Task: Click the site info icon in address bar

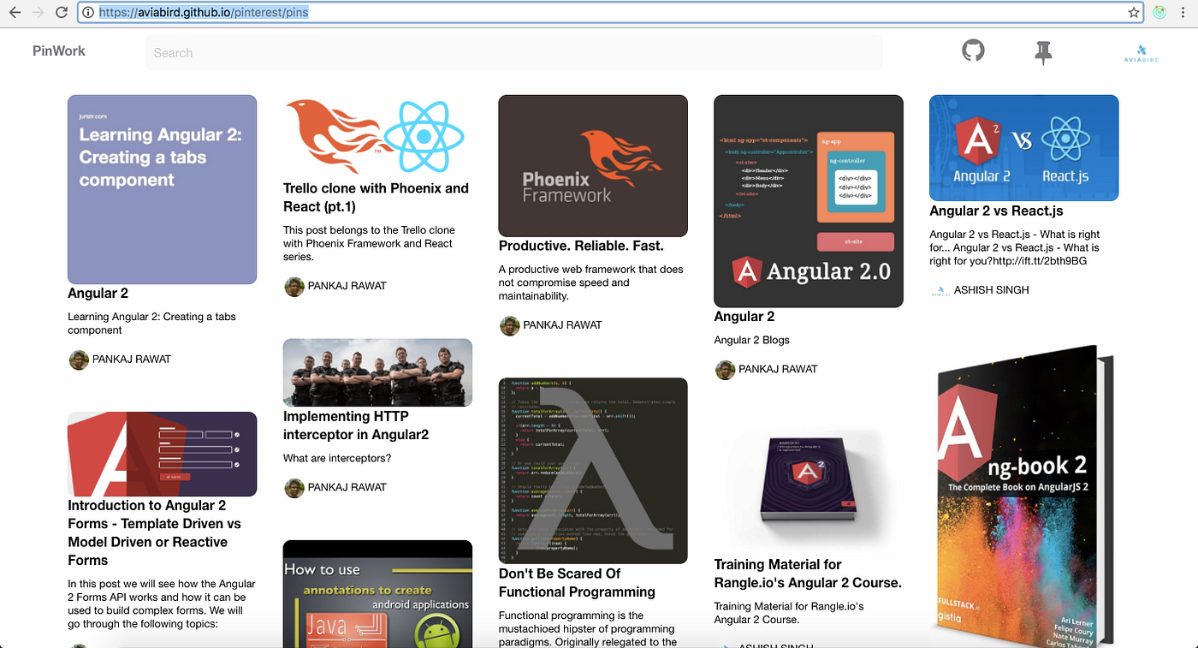Action: point(90,12)
